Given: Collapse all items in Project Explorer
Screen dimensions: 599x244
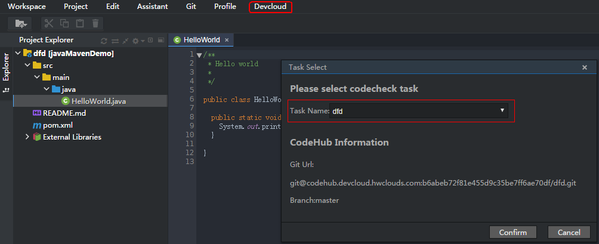Looking at the screenshot, I should tap(125, 41).
